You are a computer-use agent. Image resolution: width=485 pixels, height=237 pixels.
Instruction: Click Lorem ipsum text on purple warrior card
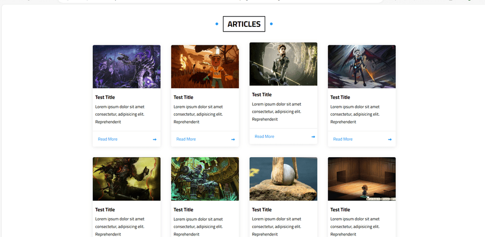tap(120, 114)
